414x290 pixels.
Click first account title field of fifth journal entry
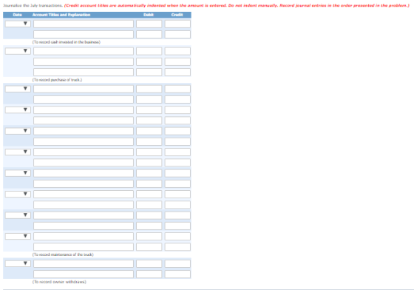coord(84,131)
